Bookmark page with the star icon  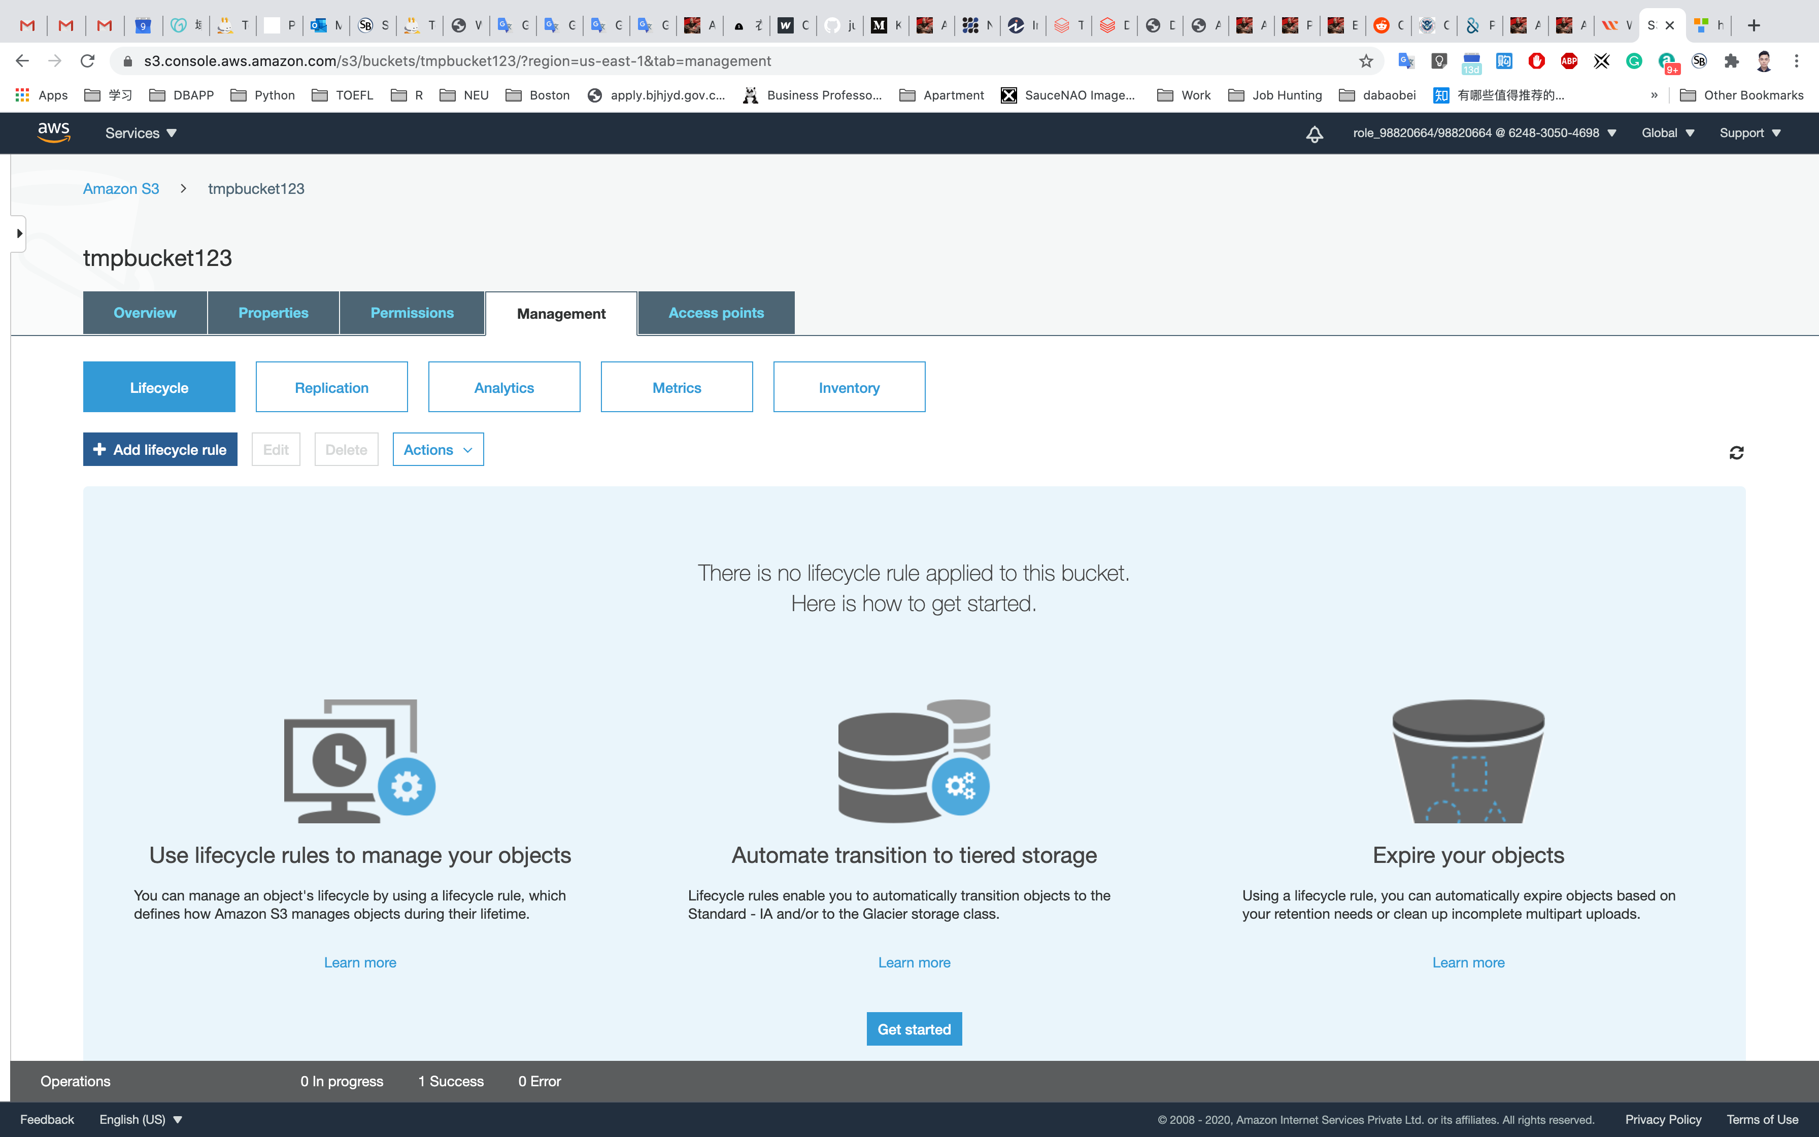point(1366,61)
